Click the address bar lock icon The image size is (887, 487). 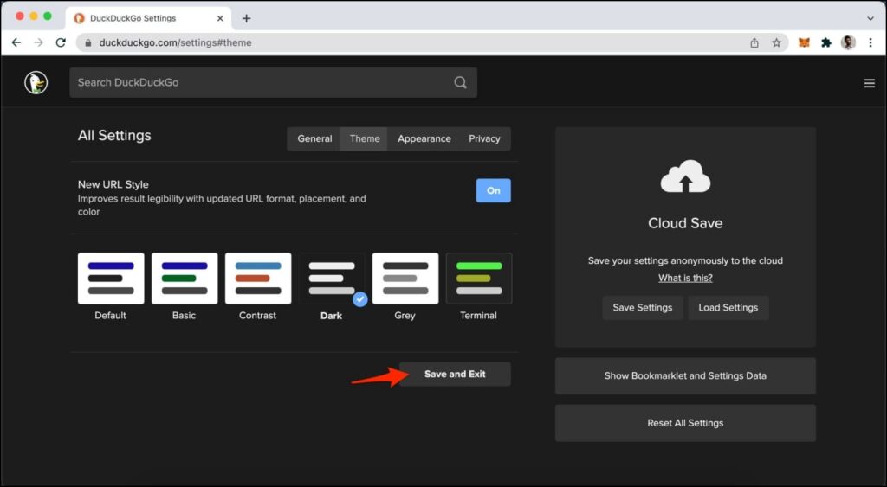tap(87, 43)
